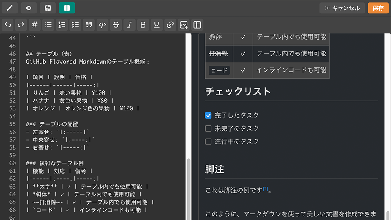Screen dimensions: 391x220
Task: Click the ~~打消線~~ row in editor
Action: pyautogui.click(x=90, y=202)
